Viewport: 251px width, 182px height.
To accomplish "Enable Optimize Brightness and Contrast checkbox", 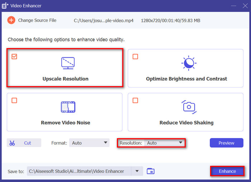I will (135, 57).
